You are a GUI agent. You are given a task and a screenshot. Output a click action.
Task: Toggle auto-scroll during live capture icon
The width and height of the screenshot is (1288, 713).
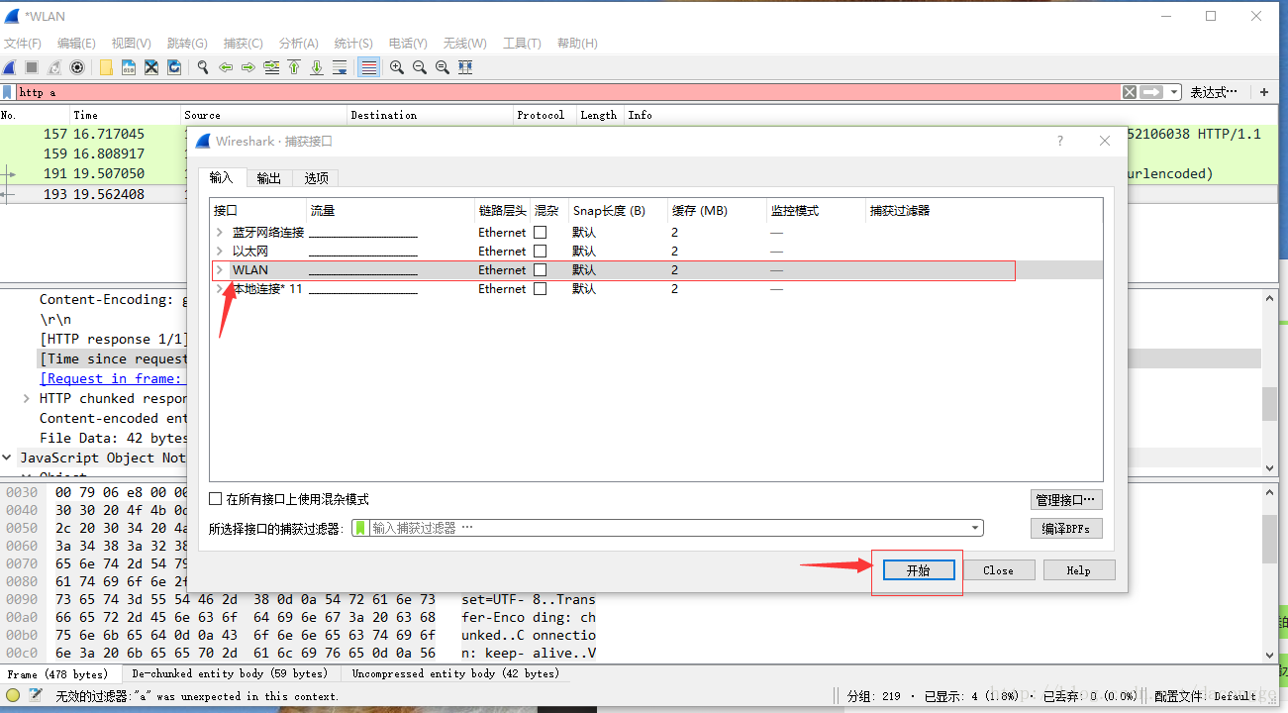[x=340, y=67]
